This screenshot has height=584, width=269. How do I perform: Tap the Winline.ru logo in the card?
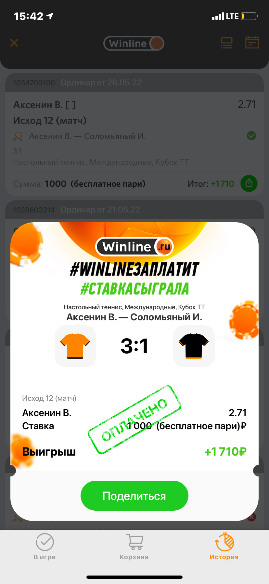[134, 247]
